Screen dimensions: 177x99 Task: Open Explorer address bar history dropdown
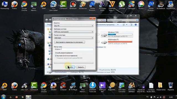point(102,20)
